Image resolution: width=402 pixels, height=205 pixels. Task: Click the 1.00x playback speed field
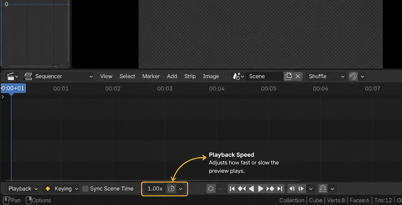click(x=155, y=188)
